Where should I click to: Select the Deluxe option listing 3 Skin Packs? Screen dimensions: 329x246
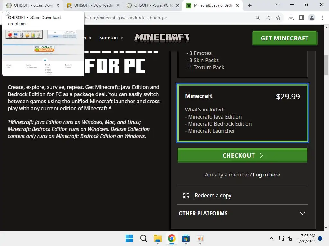[242, 64]
